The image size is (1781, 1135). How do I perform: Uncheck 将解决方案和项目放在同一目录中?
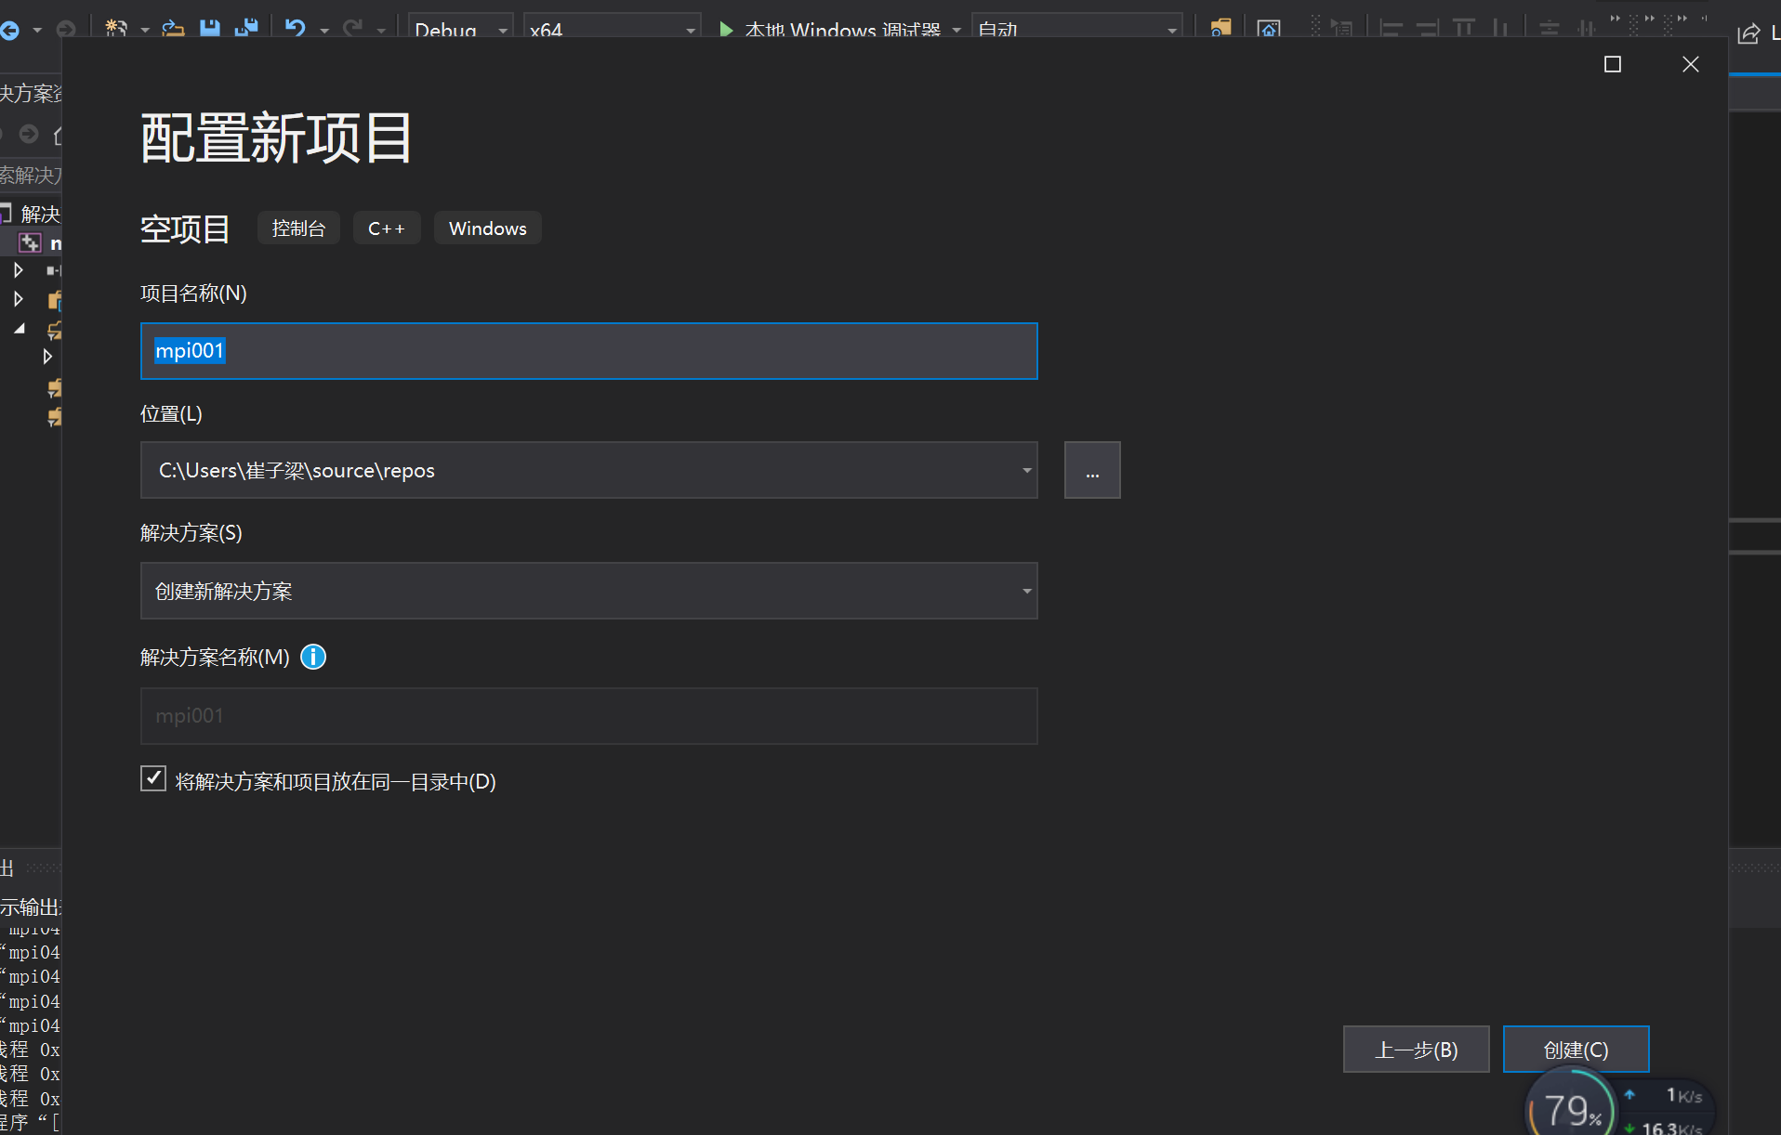pyautogui.click(x=152, y=777)
